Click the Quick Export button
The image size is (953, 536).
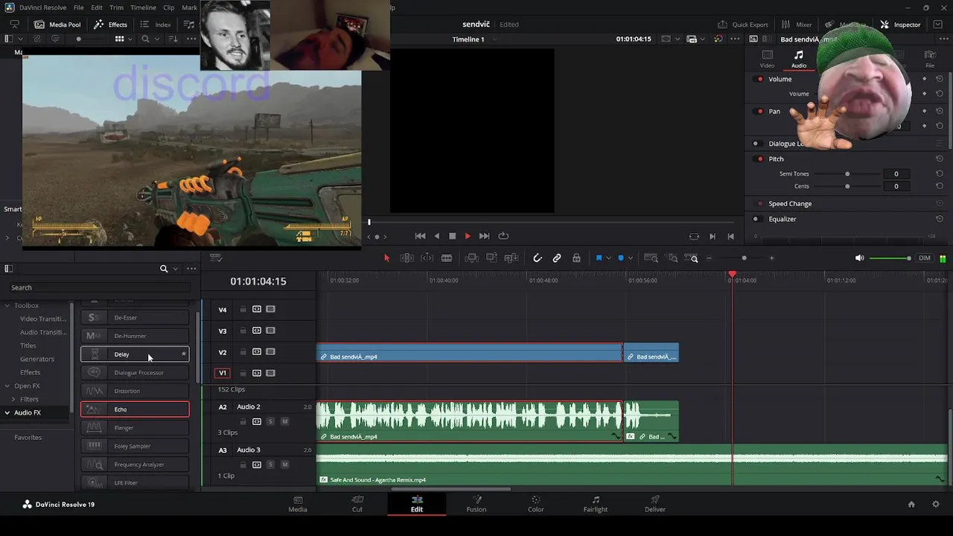[x=743, y=25]
